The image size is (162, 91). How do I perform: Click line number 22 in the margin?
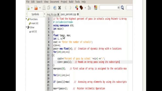(48, 88)
